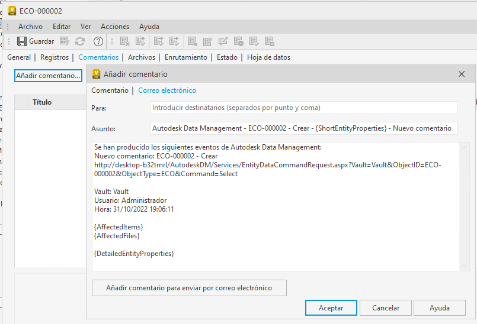Open the Archivo menu
Screen dimensions: 477x324
[x=30, y=27]
